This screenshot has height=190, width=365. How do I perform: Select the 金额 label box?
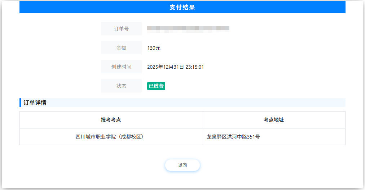coord(121,48)
